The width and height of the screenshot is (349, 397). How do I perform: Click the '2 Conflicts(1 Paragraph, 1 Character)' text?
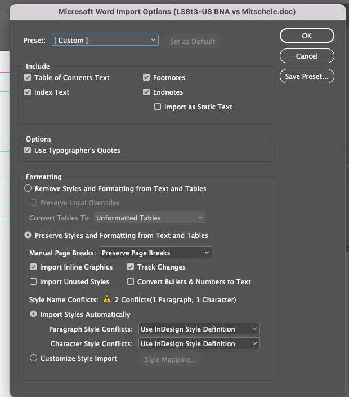pyautogui.click(x=176, y=300)
